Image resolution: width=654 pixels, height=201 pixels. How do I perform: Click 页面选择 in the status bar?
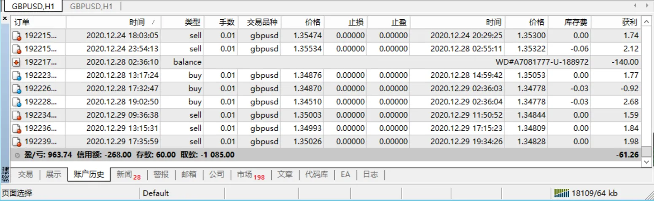[x=17, y=193]
